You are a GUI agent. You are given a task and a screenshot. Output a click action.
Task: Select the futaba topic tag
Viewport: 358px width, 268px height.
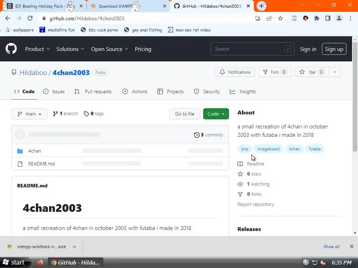[315, 149]
